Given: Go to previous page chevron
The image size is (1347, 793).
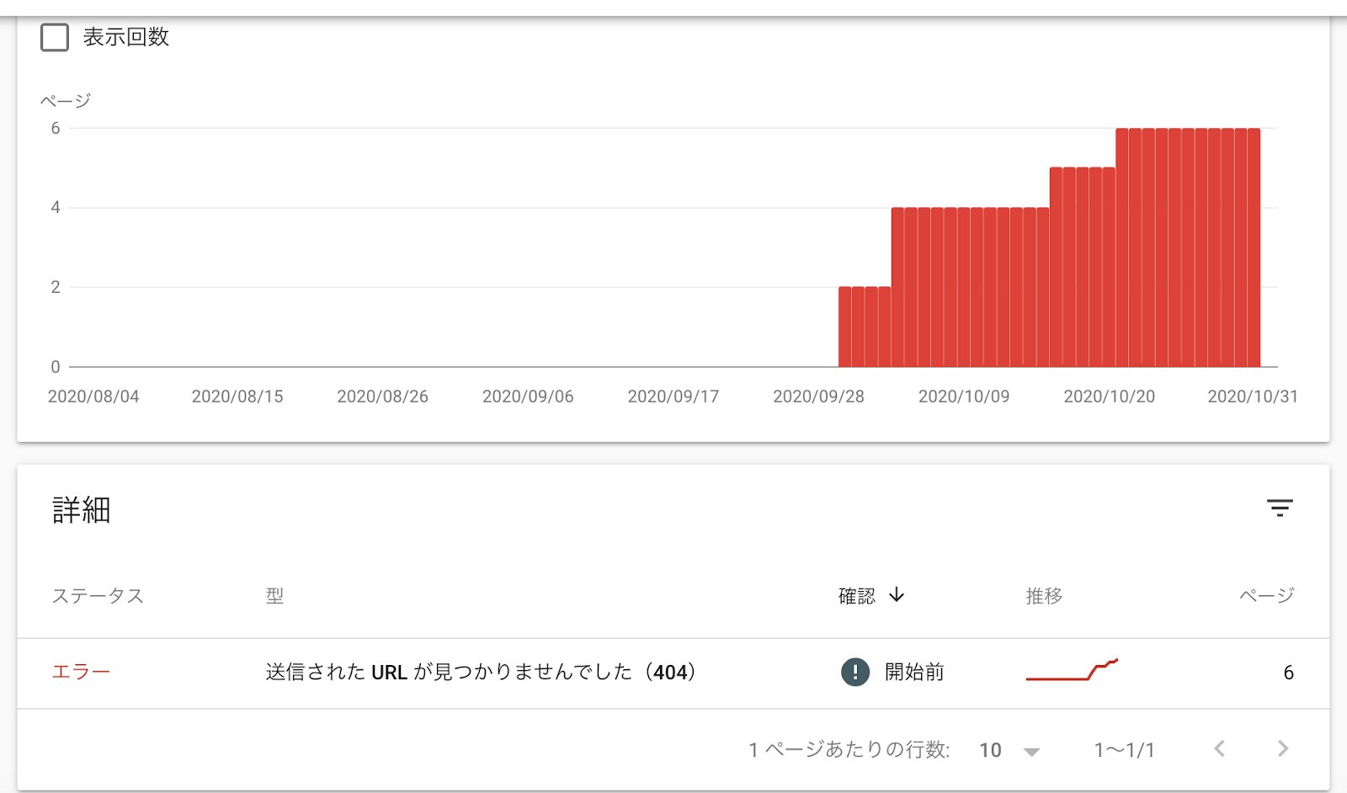Looking at the screenshot, I should point(1219,748).
